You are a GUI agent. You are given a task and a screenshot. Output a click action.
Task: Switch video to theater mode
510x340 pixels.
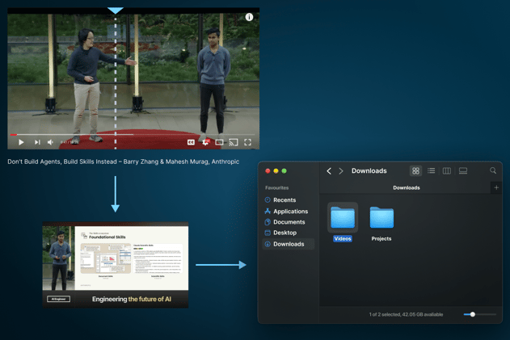tap(219, 142)
